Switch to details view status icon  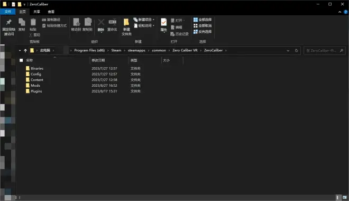[x=338, y=197]
